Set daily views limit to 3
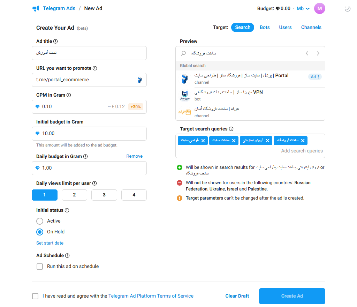The image size is (357, 307). point(104,195)
